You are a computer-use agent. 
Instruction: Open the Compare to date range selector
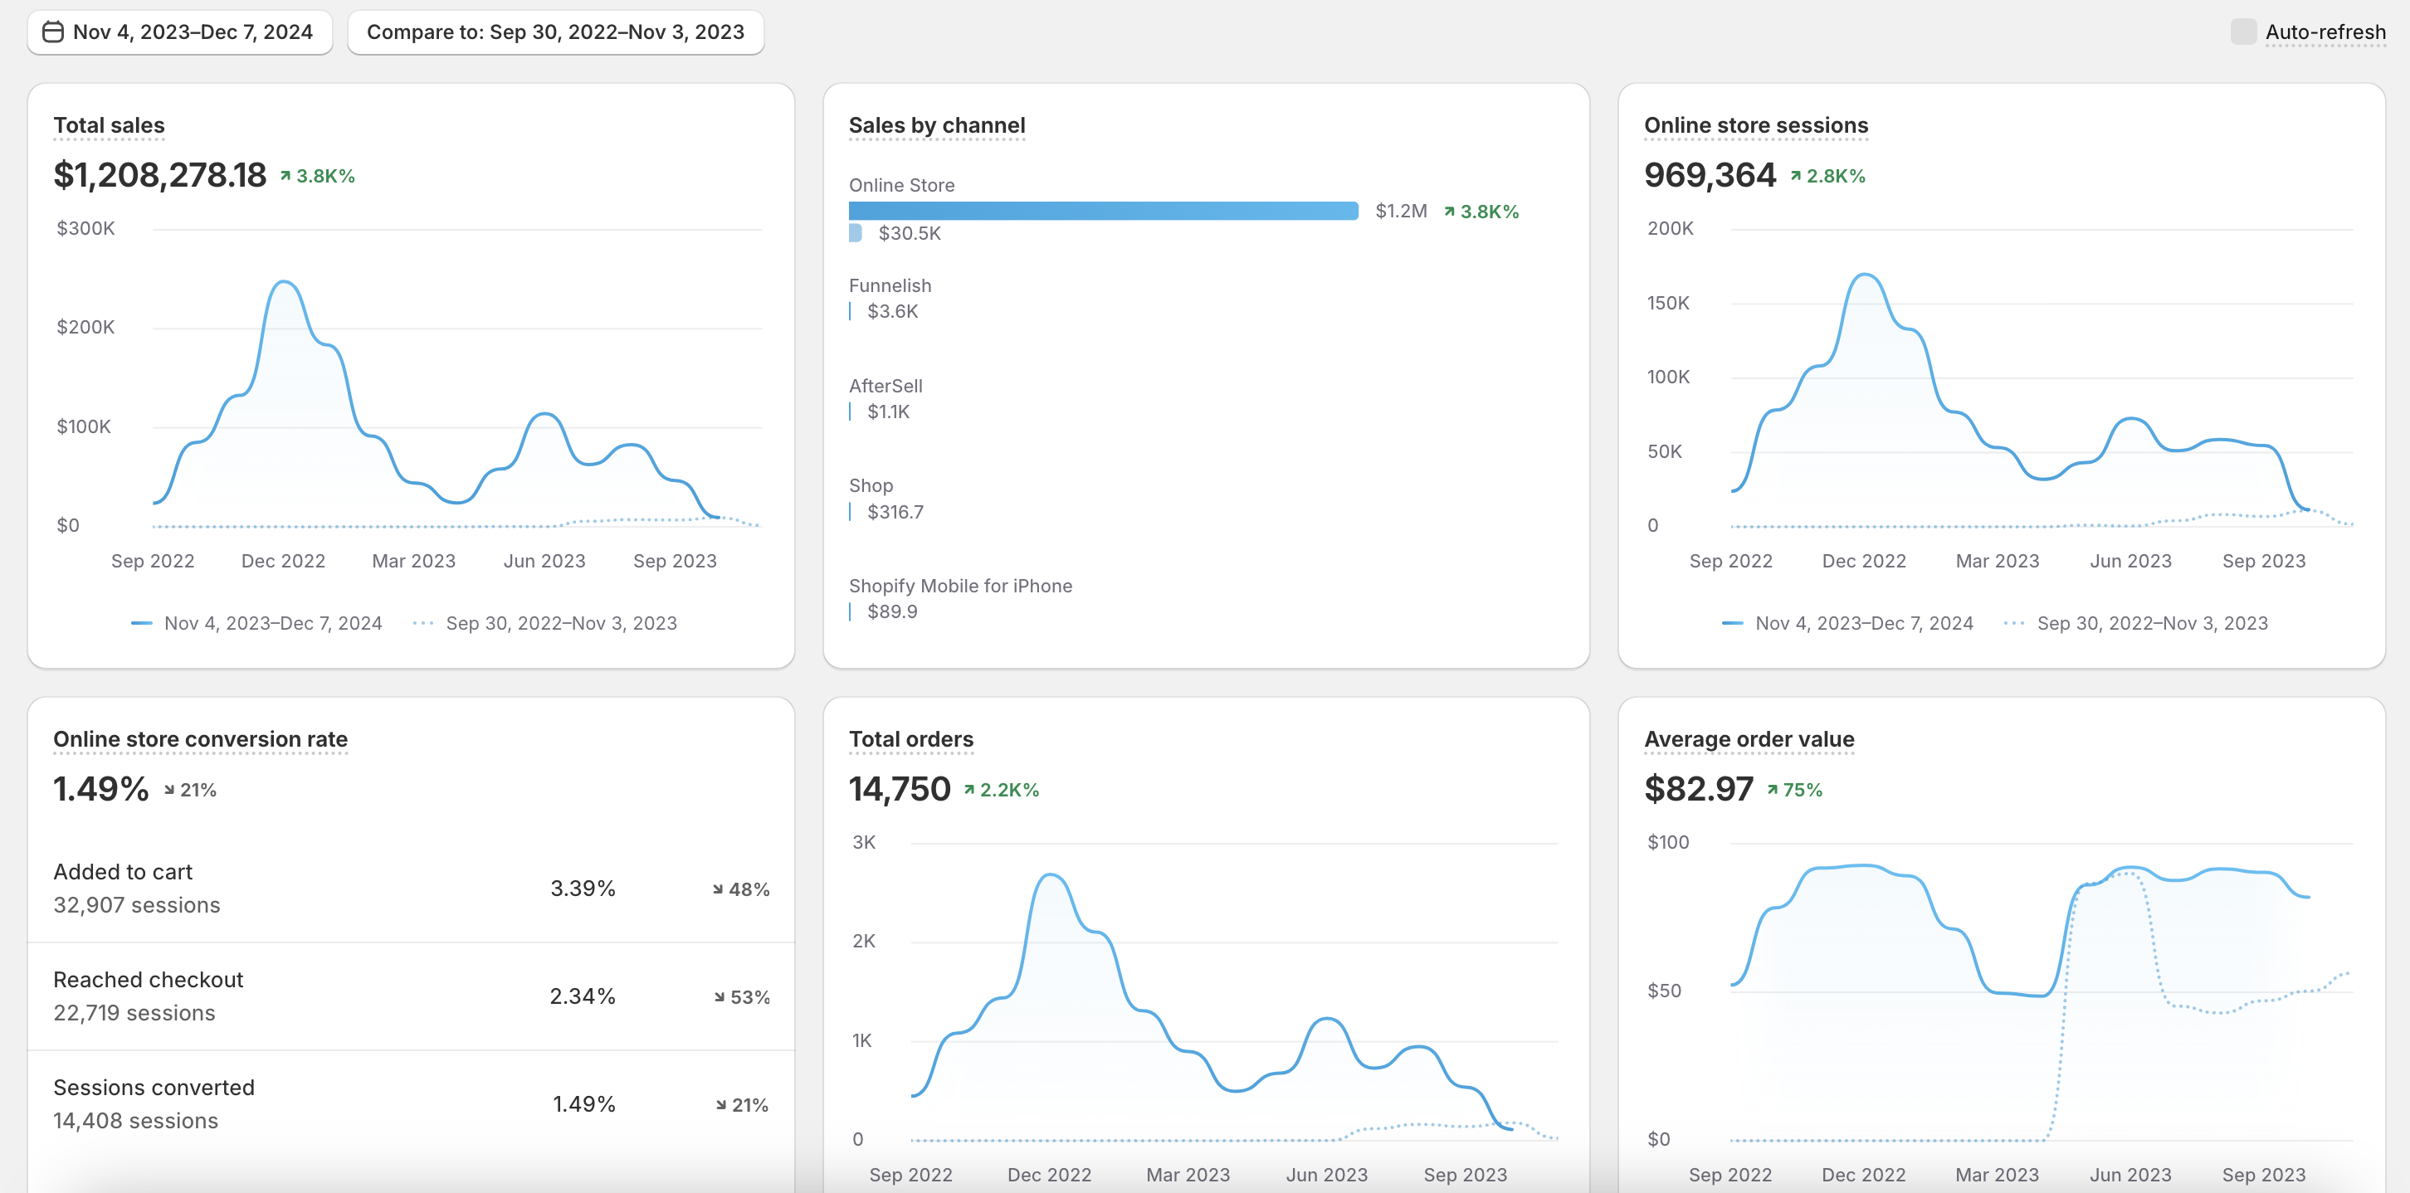555,32
